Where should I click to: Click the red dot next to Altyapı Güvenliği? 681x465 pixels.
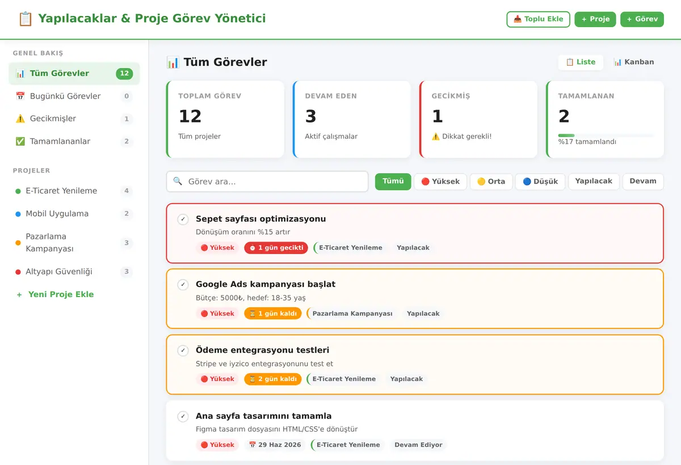pos(18,272)
